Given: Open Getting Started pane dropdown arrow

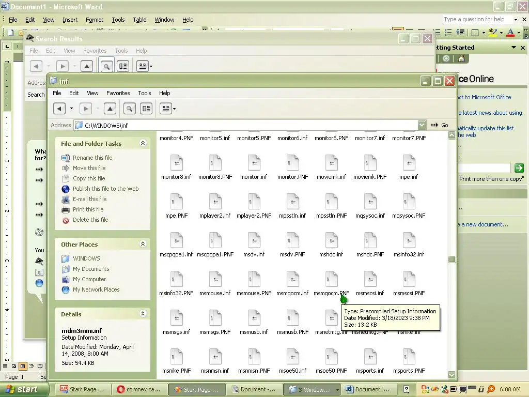Looking at the screenshot, I should [x=514, y=48].
